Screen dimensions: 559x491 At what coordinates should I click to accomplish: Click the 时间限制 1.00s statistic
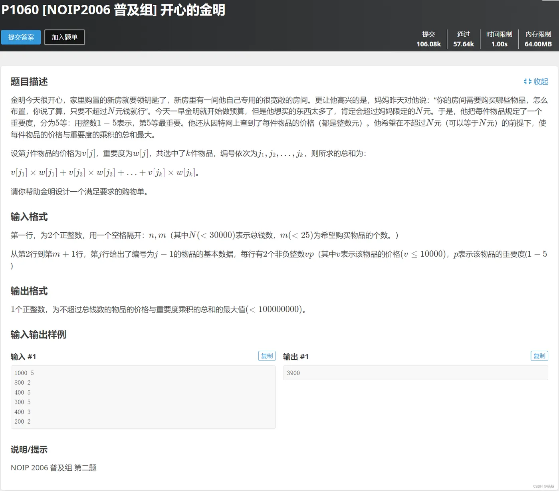pyautogui.click(x=499, y=39)
